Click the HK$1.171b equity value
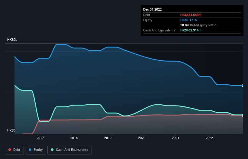 pyautogui.click(x=188, y=20)
